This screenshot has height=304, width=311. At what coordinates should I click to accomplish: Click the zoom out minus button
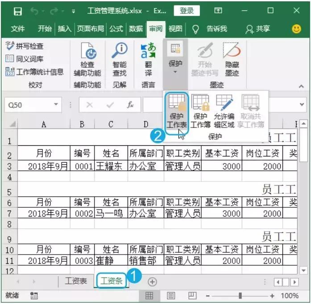[x=207, y=296]
